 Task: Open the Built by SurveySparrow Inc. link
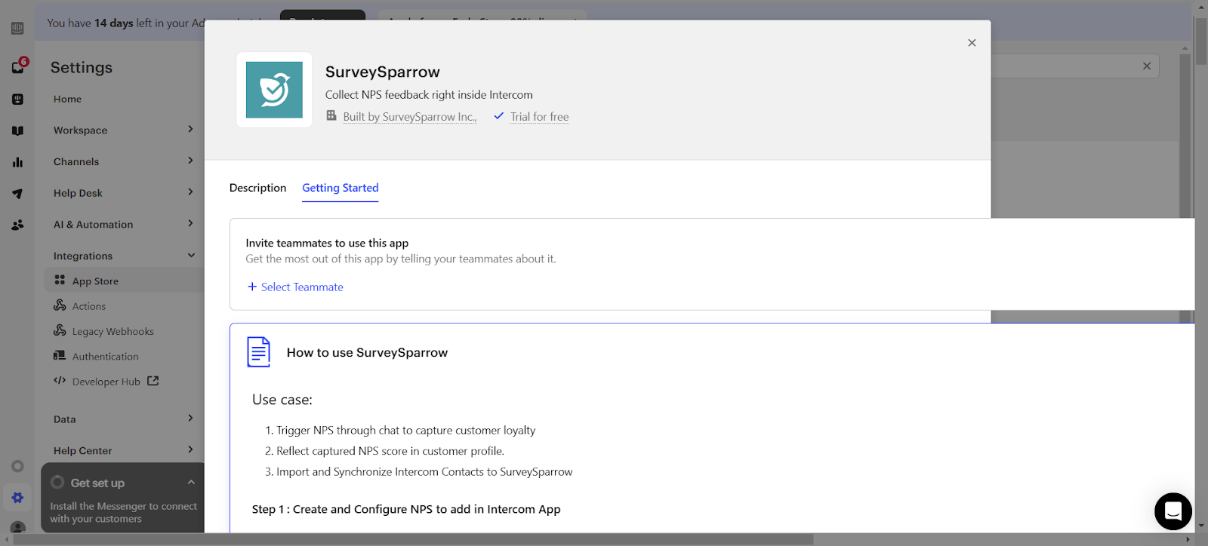pos(409,117)
